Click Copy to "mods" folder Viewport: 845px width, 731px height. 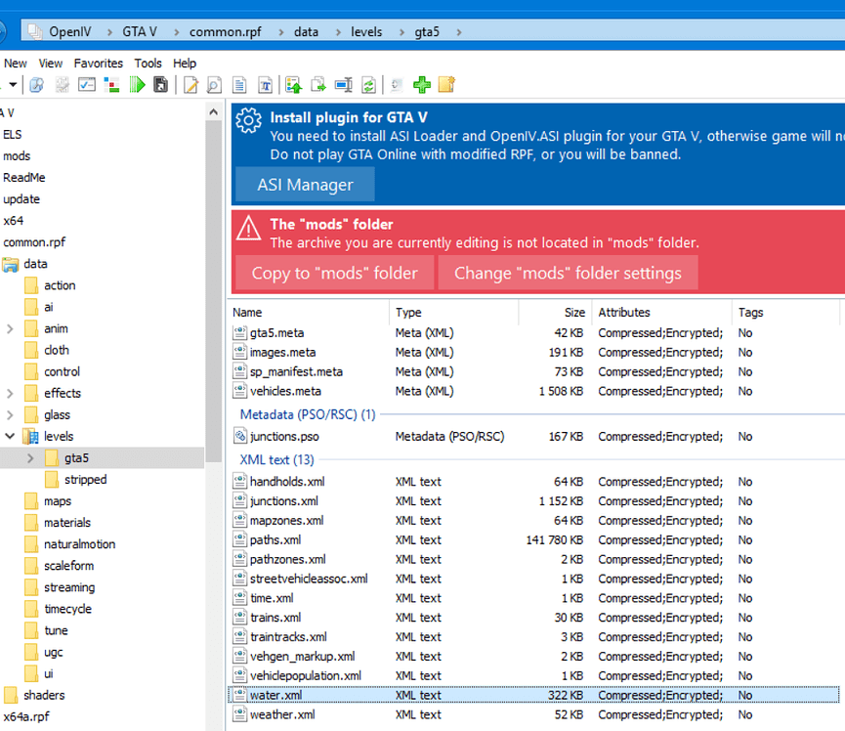coord(334,273)
